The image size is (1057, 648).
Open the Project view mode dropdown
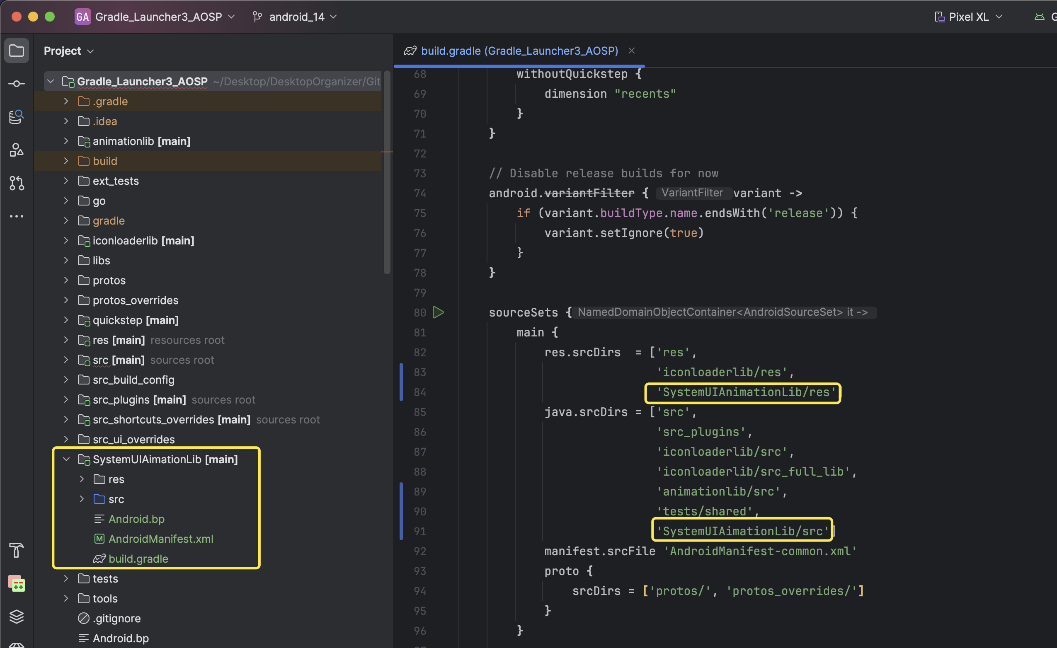pyautogui.click(x=69, y=51)
